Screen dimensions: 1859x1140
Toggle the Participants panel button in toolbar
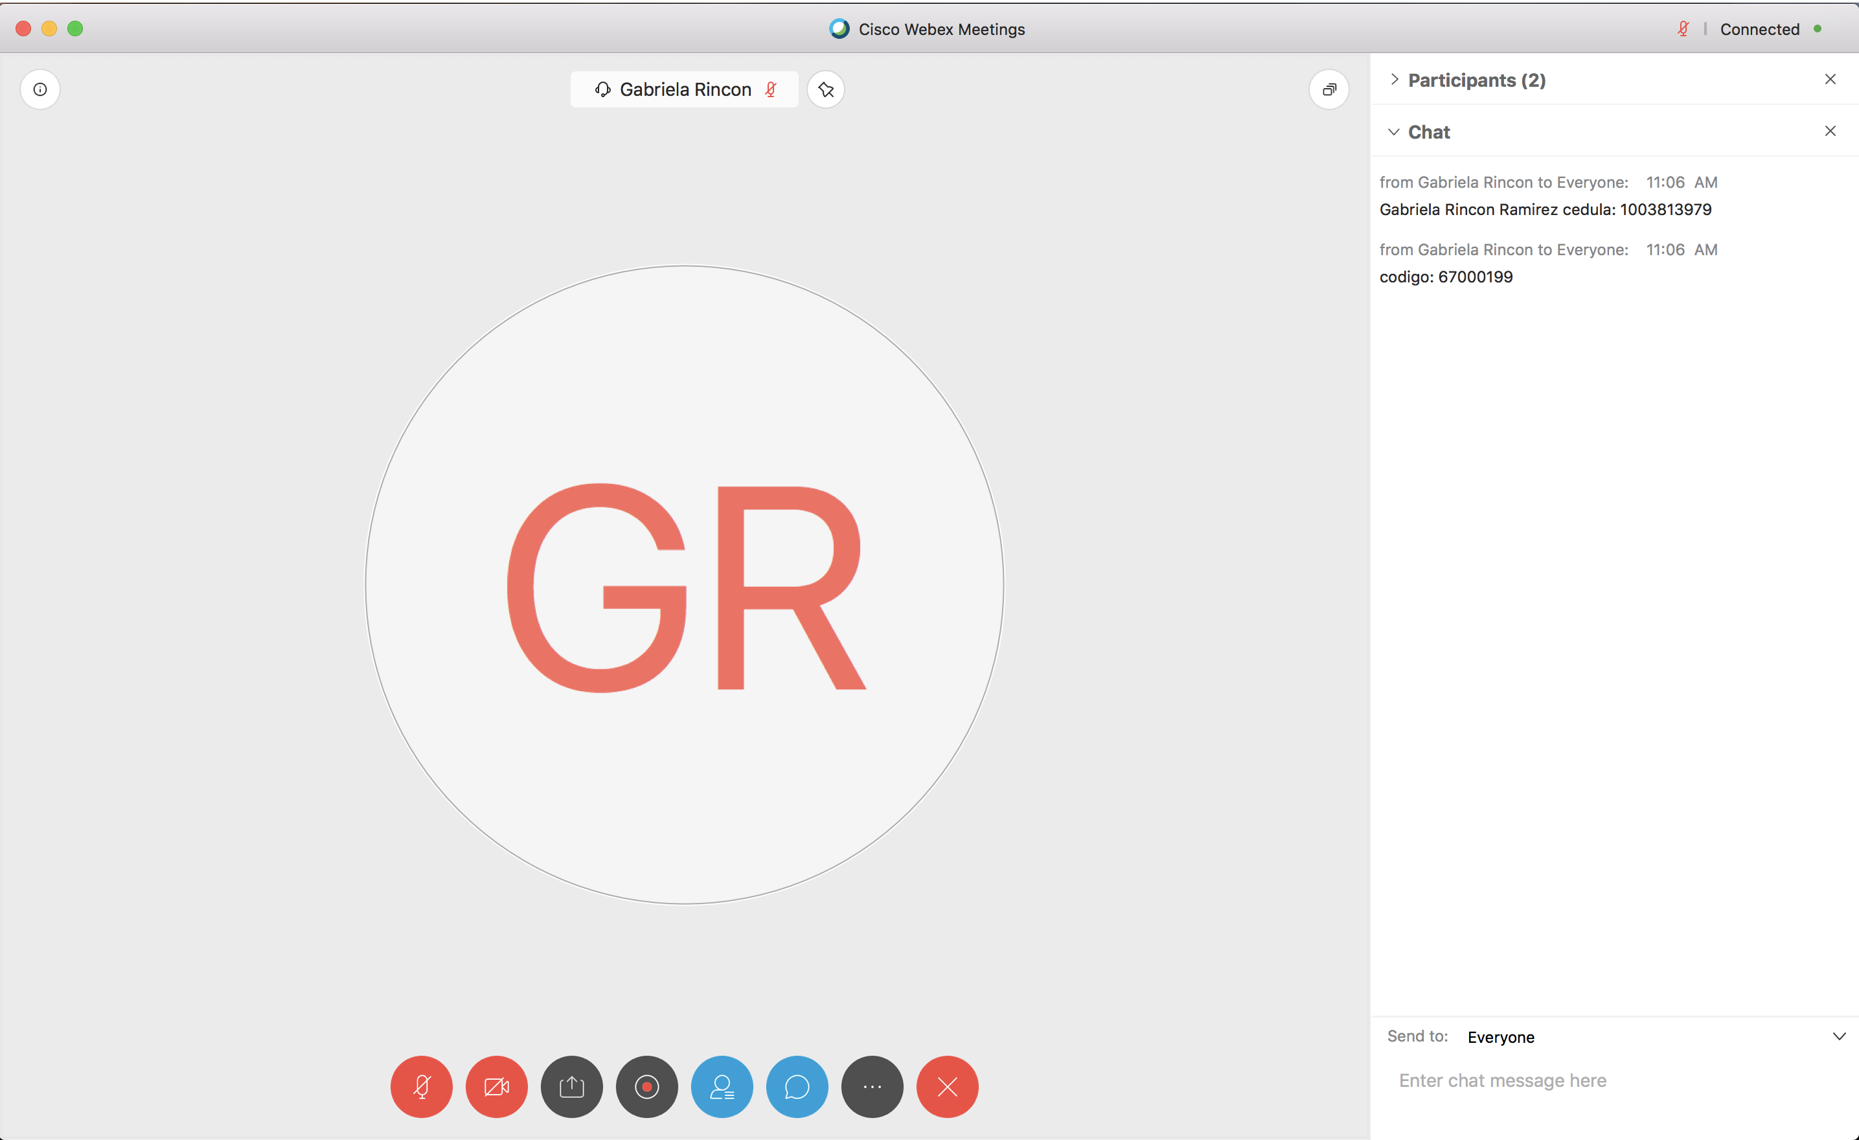722,1086
